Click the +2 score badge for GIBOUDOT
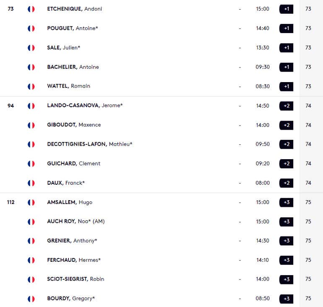323x307 pixels. pyautogui.click(x=287, y=125)
